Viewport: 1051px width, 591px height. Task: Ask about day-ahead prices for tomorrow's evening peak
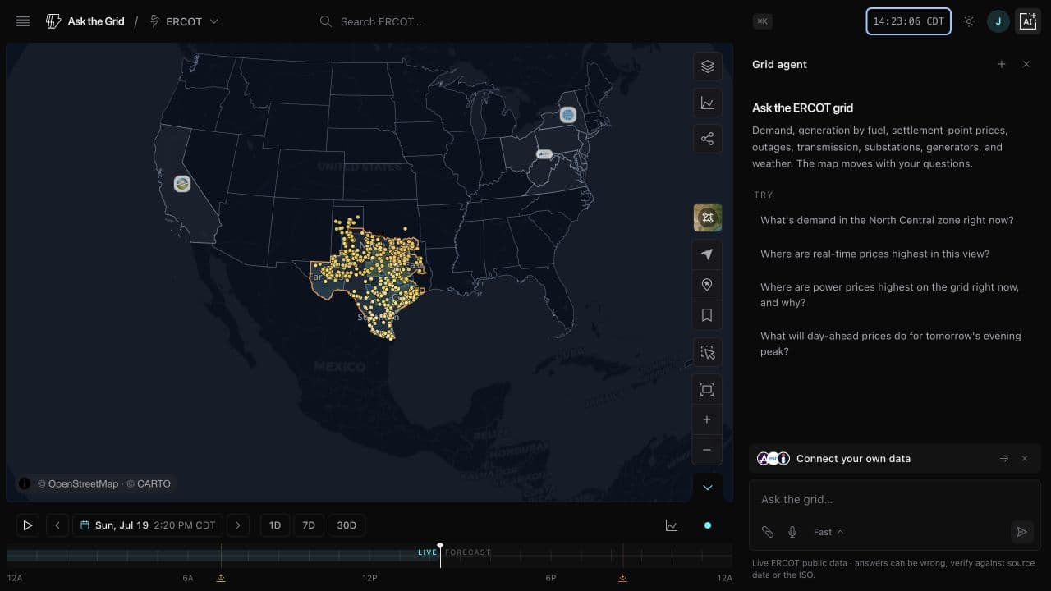(890, 343)
